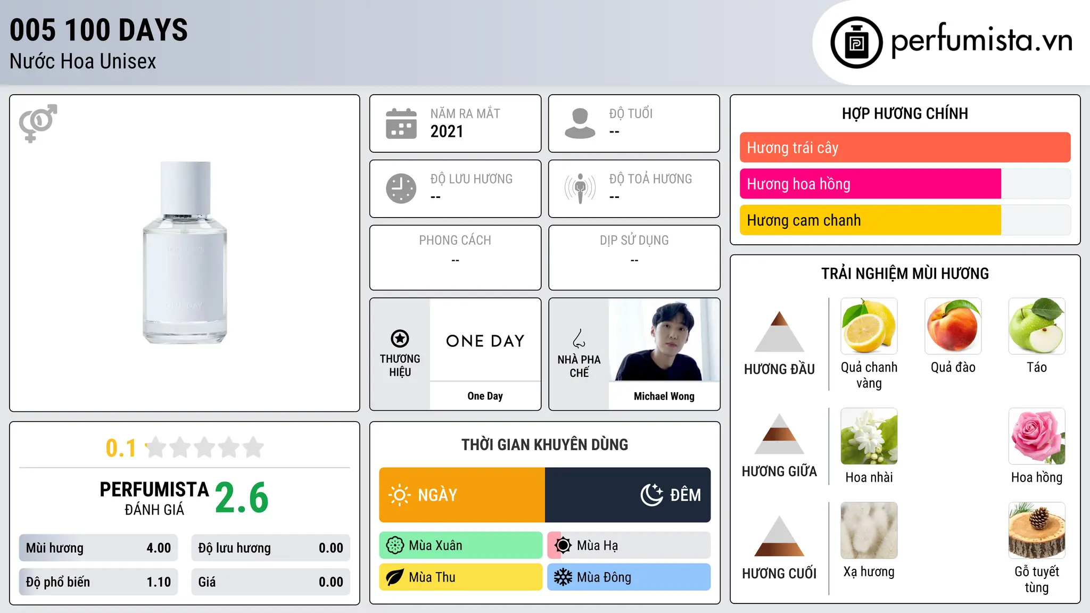Click the perfumista.vn site name
The height and width of the screenshot is (613, 1090).
coord(981,41)
